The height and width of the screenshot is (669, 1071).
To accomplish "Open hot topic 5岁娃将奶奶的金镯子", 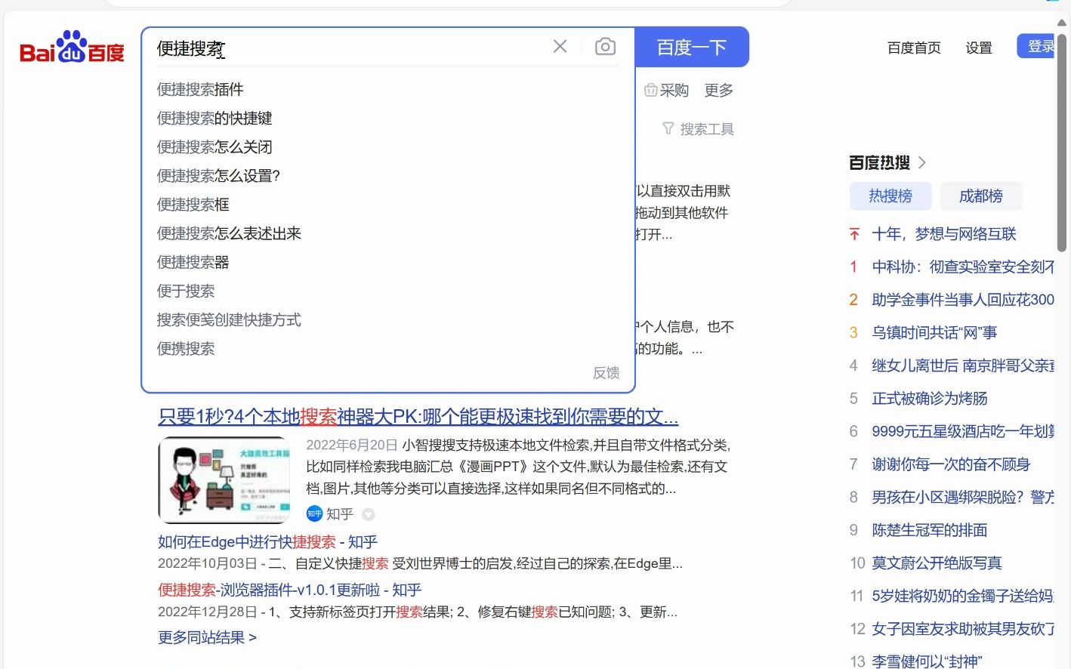I will pyautogui.click(x=963, y=596).
